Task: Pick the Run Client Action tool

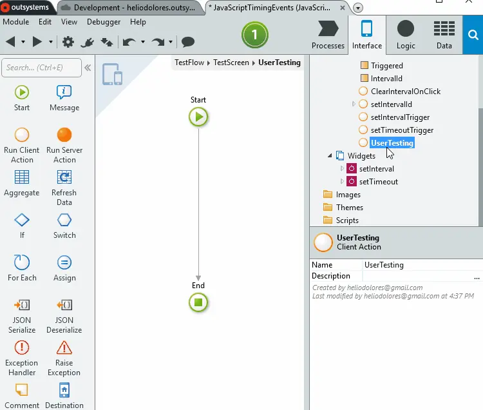Action: coord(21,146)
